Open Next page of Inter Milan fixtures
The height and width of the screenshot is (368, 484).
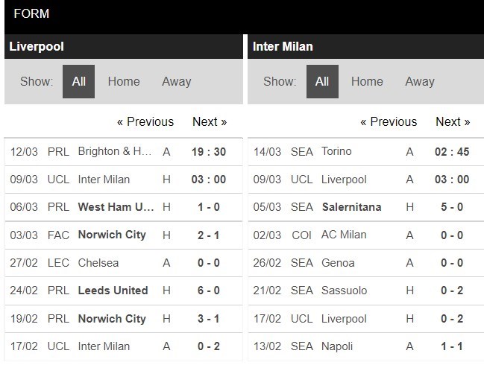point(453,121)
